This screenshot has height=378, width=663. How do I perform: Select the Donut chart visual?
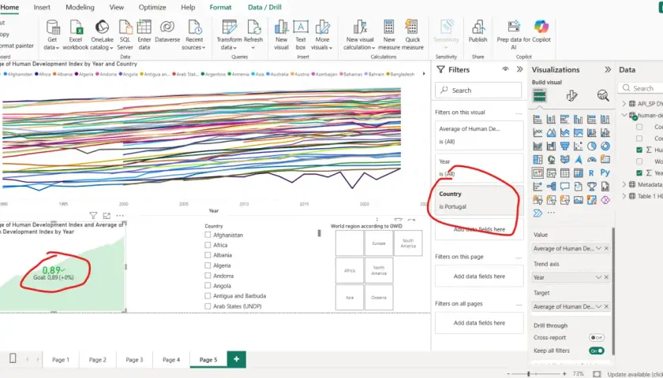pyautogui.click(x=605, y=146)
